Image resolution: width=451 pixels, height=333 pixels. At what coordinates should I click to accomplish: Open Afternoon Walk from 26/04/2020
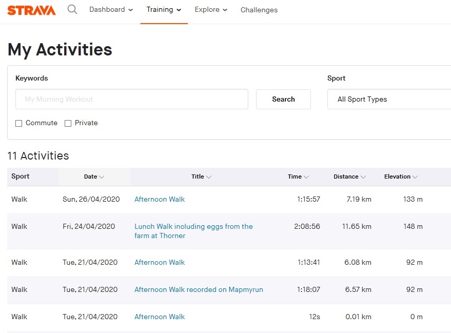(160, 199)
